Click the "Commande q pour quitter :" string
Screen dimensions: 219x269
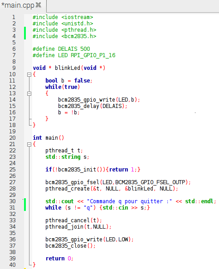coord(129,201)
